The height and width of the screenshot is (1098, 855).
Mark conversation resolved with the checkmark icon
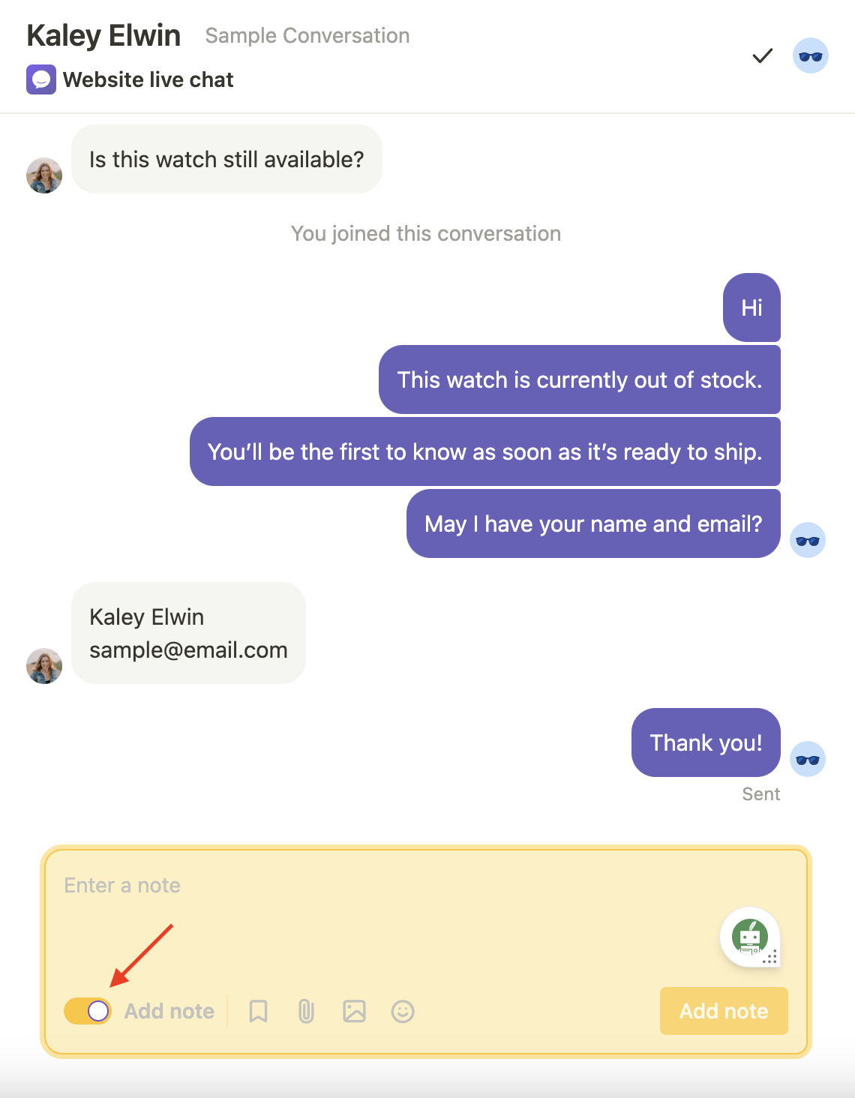(762, 56)
